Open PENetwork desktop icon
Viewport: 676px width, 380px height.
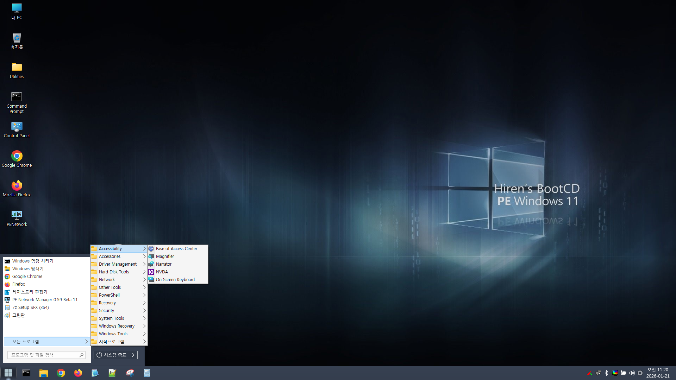point(17,218)
